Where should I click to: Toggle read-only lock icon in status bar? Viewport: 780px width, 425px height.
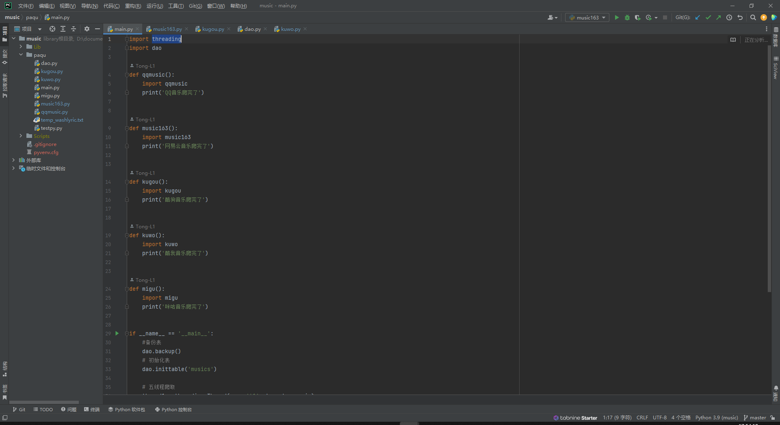(772, 418)
